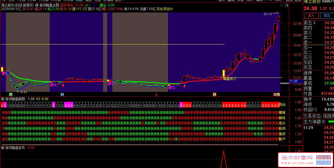Click the 交易状态 status row

click(x=318, y=116)
